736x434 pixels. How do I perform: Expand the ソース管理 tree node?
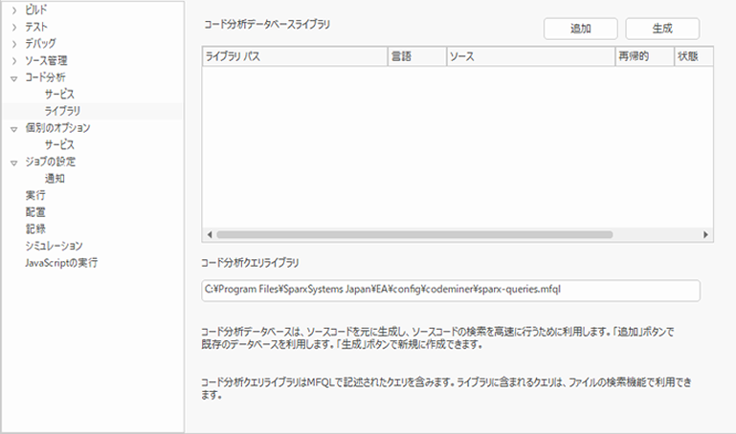[x=13, y=61]
